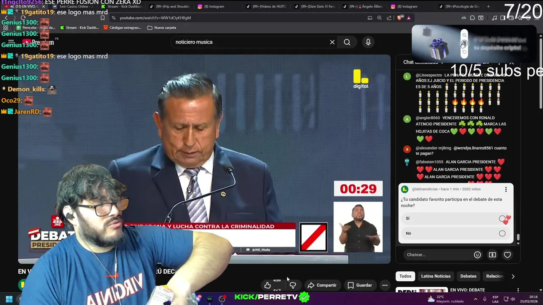Image resolution: width=543 pixels, height=305 pixels.
Task: Share the video via Compartir
Action: click(x=322, y=285)
